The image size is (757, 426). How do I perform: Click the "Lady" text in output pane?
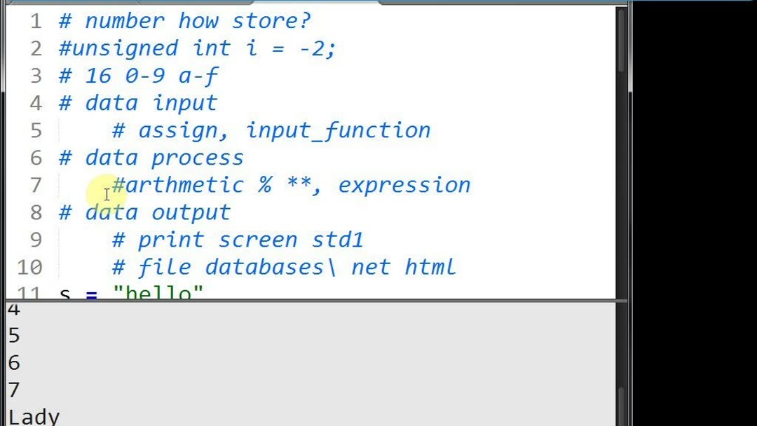pos(34,417)
